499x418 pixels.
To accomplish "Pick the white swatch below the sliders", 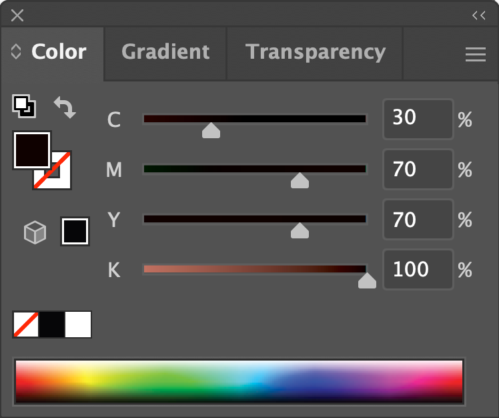I will point(78,325).
